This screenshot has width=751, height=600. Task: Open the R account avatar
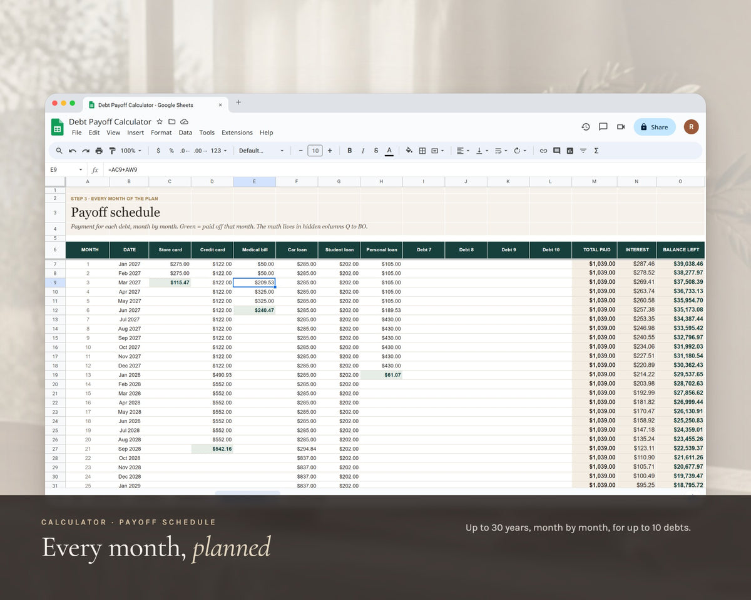click(x=691, y=127)
